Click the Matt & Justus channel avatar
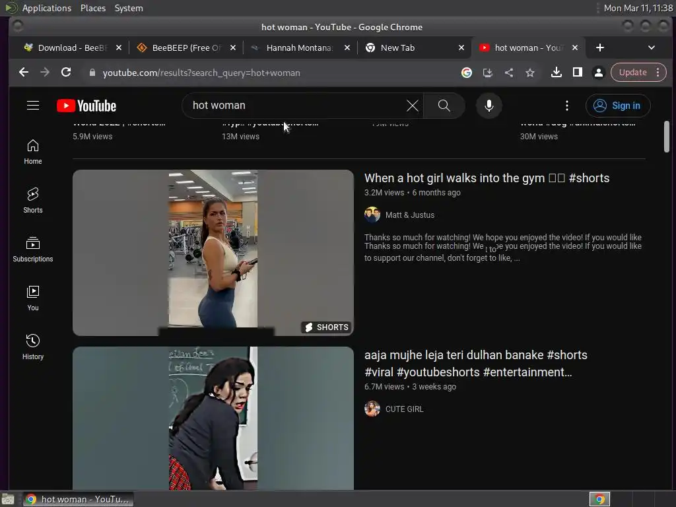The height and width of the screenshot is (507, 676). click(372, 215)
